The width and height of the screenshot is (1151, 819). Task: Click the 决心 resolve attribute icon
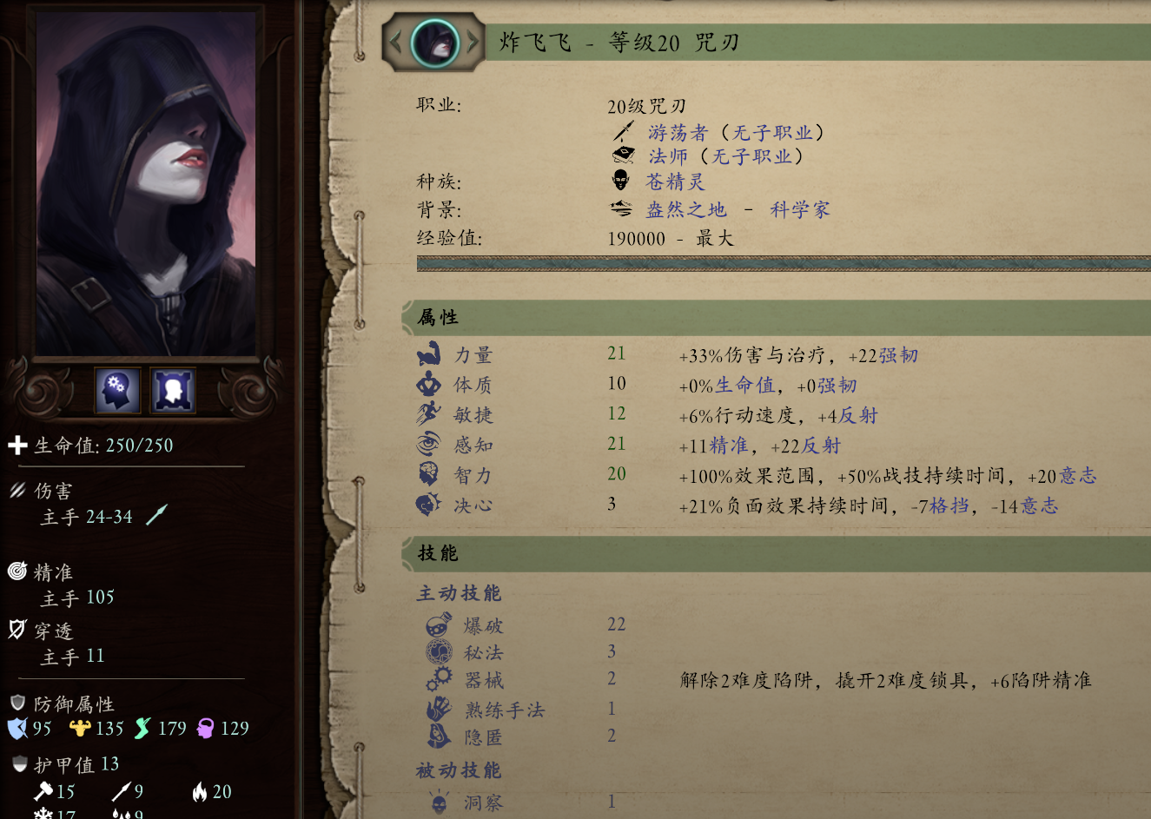(428, 505)
